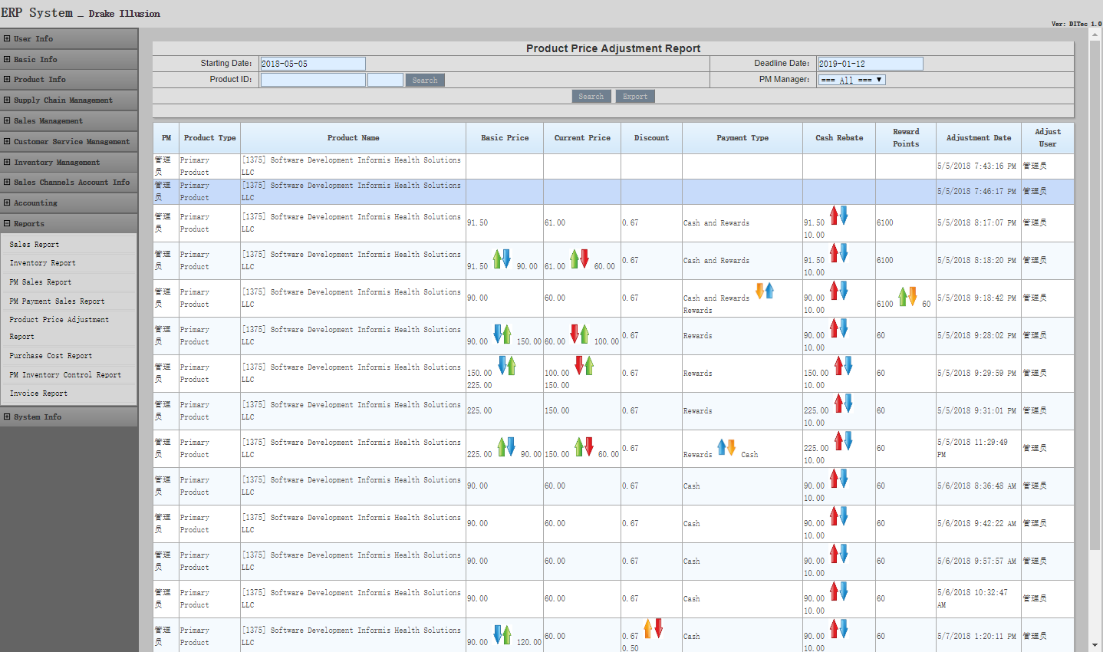Expand Sales Channels Account Info section

(69, 182)
